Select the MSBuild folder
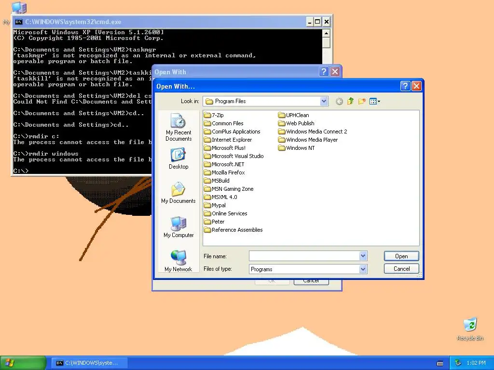 (x=217, y=181)
